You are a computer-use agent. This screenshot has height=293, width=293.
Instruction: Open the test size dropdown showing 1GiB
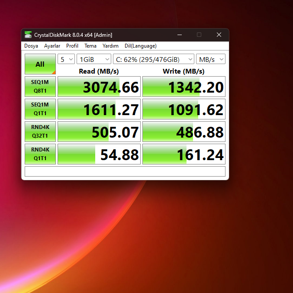[94, 59]
